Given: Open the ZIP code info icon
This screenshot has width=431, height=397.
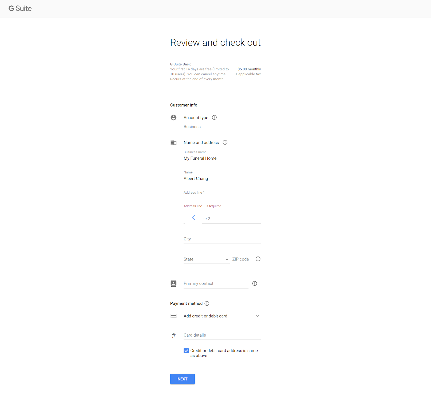Looking at the screenshot, I should pyautogui.click(x=258, y=259).
